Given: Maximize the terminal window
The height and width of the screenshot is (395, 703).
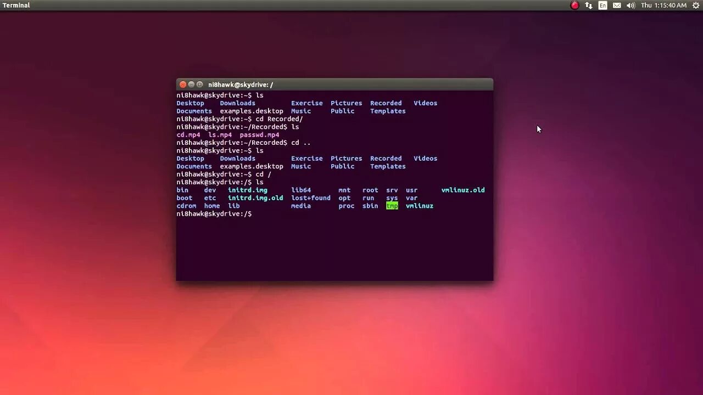Looking at the screenshot, I should coord(199,84).
